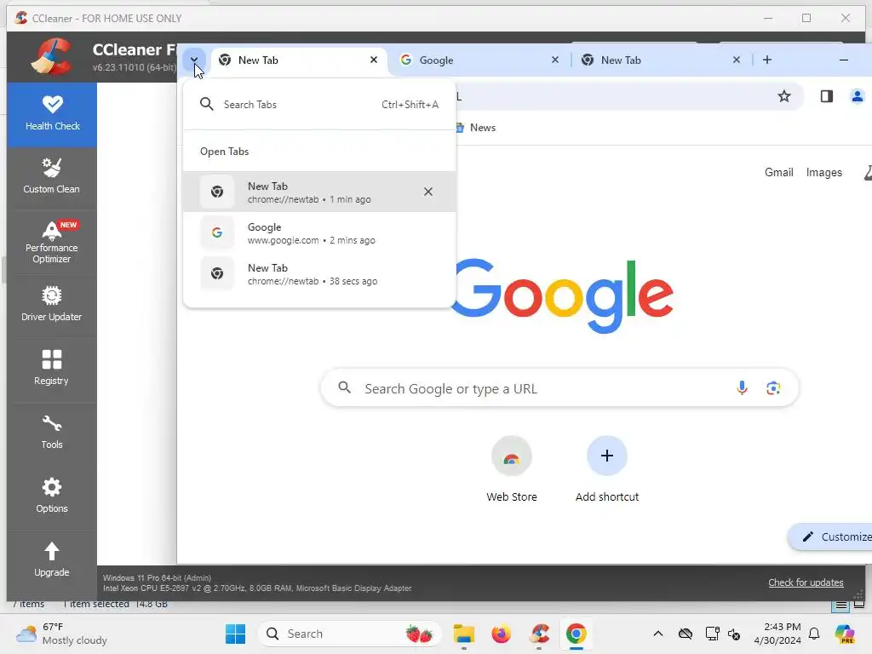The height and width of the screenshot is (654, 872).
Task: Click taskbar Search box
Action: pos(349,634)
